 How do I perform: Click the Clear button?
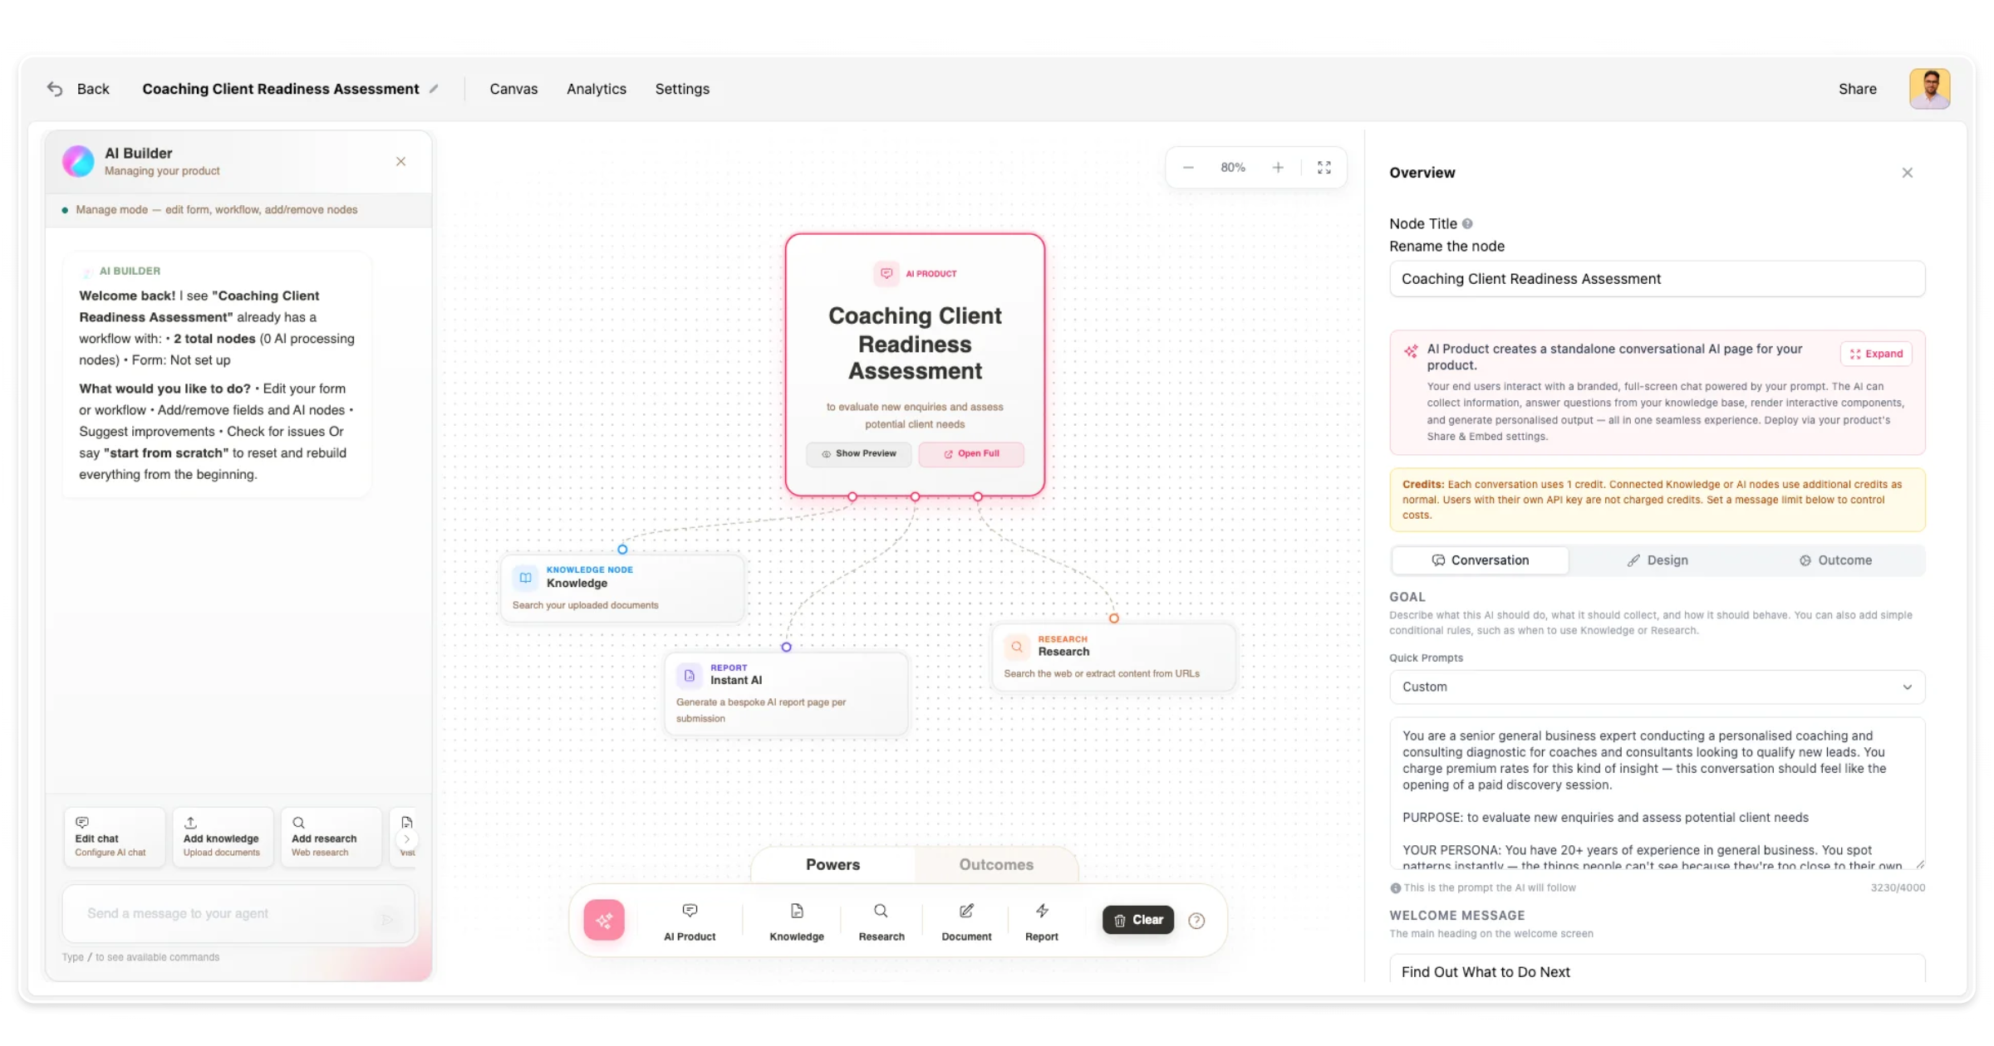tap(1137, 920)
